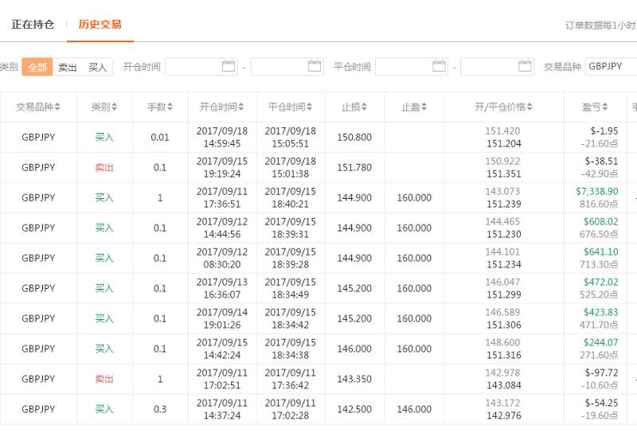Select loss value $-1.95
The width and height of the screenshot is (637, 433).
pyautogui.click(x=604, y=131)
